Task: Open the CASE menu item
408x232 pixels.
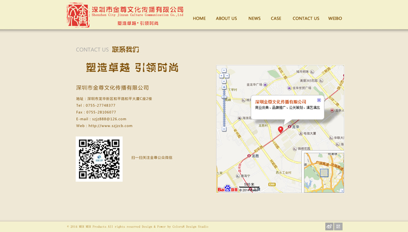Action: (276, 18)
